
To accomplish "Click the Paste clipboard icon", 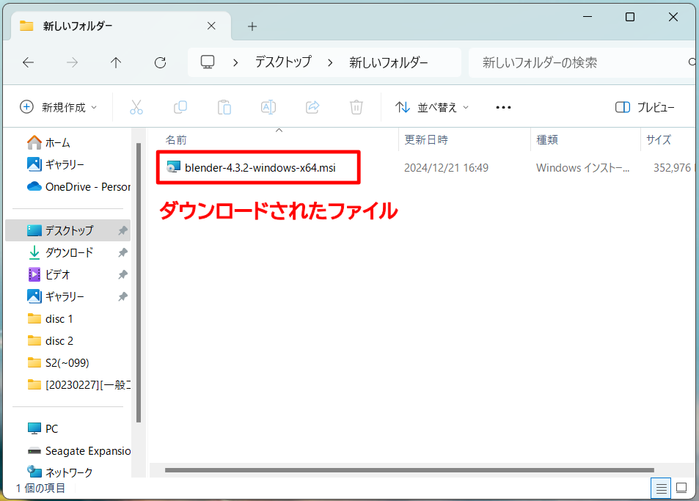I will point(224,107).
